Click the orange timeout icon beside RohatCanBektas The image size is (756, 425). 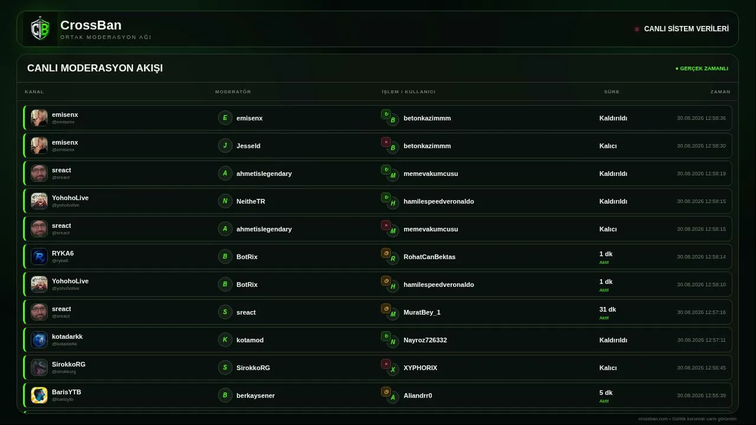pos(386,253)
